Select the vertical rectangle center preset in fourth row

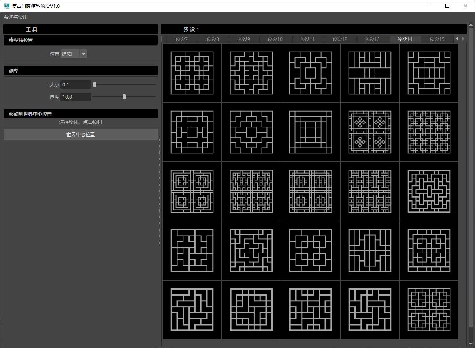pos(369,251)
